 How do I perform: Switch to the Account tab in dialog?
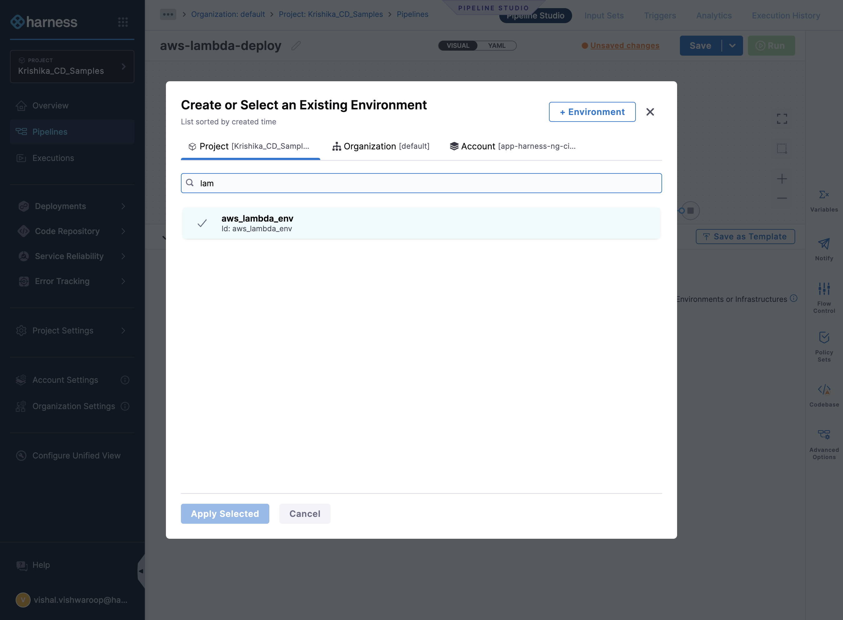tap(512, 146)
